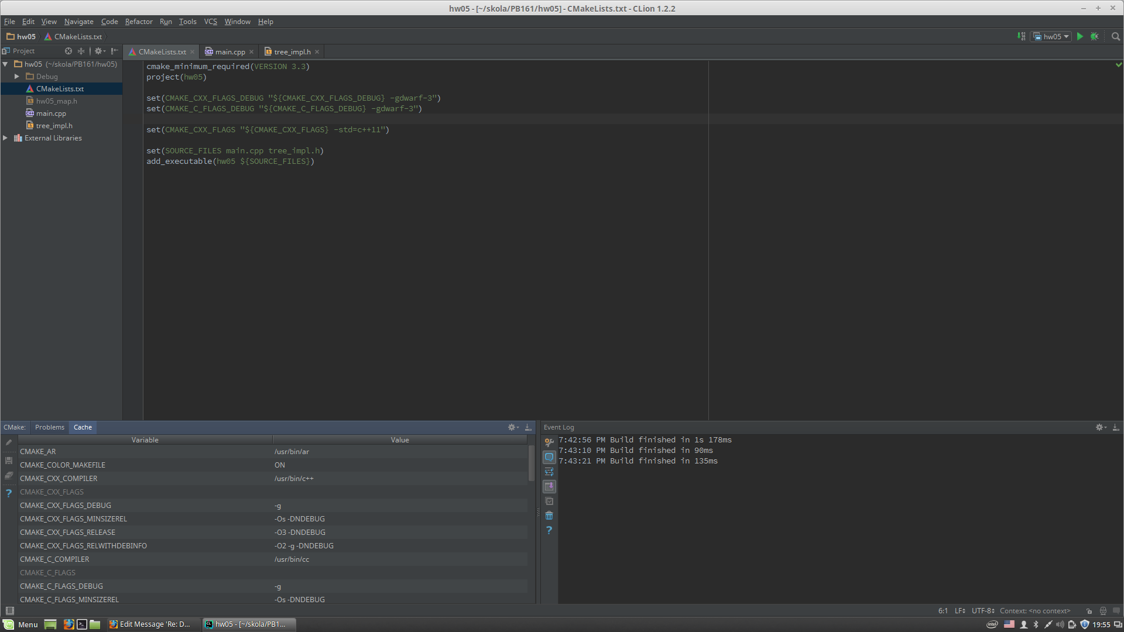Save CMake cache changes with the save icon
The image size is (1124, 632).
pos(9,460)
